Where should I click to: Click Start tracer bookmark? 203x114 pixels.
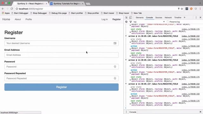point(108,13)
